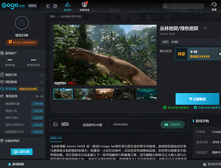The width and height of the screenshot is (221, 168).
Task: Click 登录/注册 to log in or register
Action: pos(22,35)
